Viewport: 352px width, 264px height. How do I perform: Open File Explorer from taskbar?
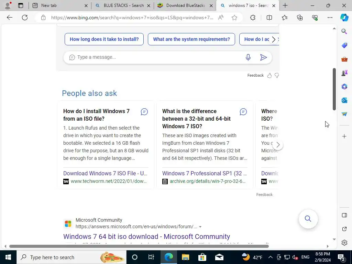tap(185, 257)
